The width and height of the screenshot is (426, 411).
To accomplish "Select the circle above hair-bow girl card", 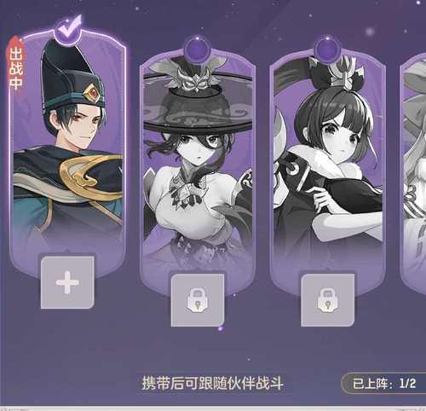I will (327, 49).
